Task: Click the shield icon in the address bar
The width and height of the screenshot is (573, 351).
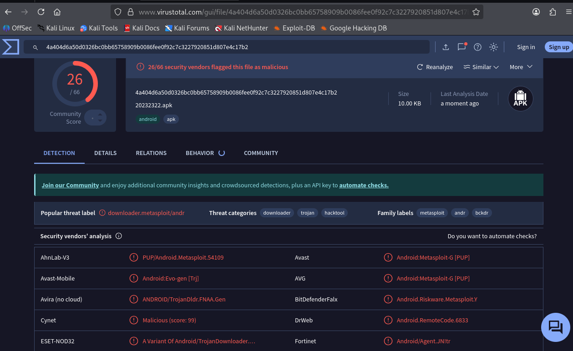Action: click(x=118, y=12)
